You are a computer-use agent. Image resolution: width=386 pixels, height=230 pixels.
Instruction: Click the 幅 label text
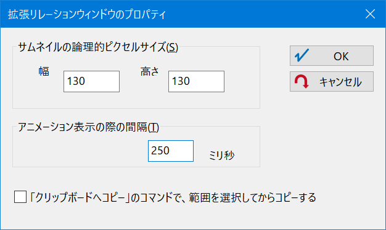click(44, 71)
